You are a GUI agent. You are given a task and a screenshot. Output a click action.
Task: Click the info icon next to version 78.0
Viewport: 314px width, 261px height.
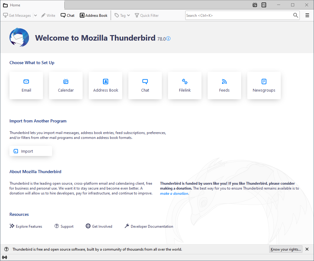pos(168,38)
